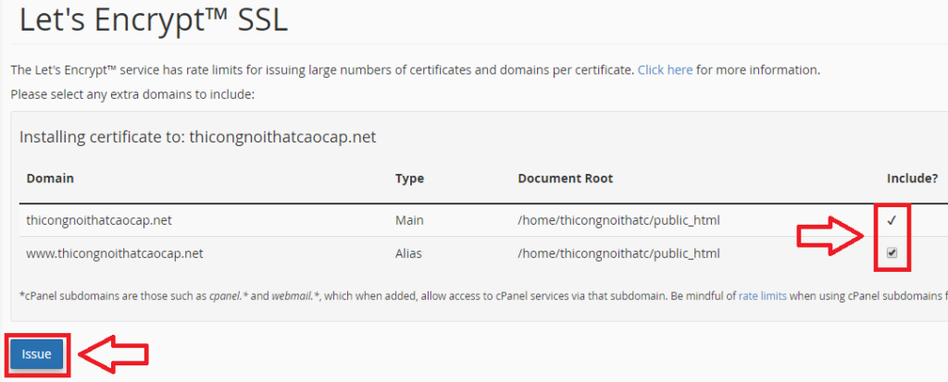This screenshot has height=382, width=948.
Task: Open the "rate limits" footnote link
Action: [762, 296]
